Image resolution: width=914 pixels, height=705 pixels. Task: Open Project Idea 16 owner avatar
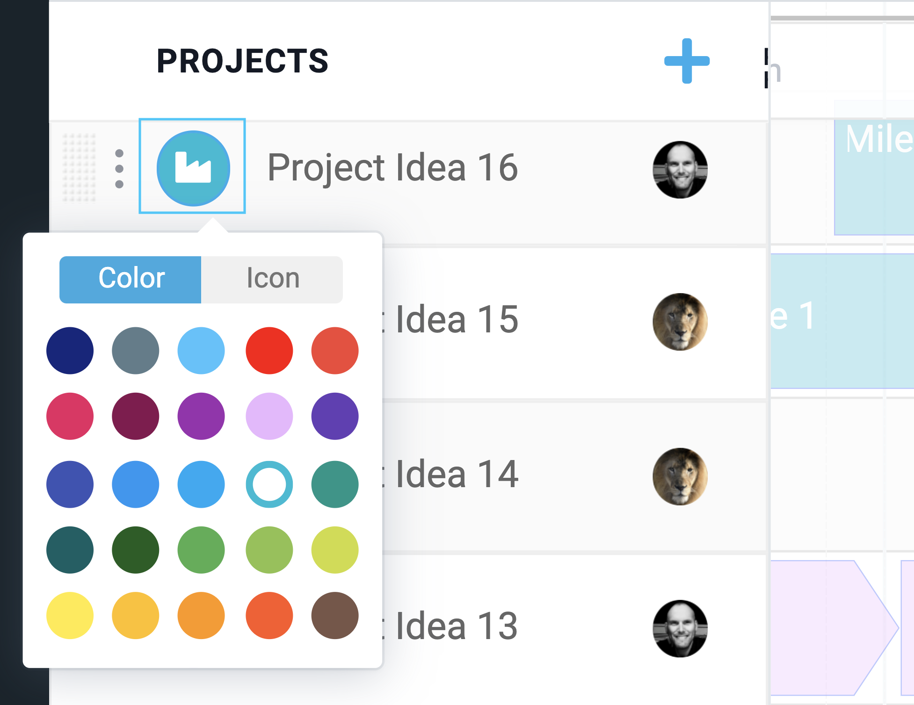[680, 170]
